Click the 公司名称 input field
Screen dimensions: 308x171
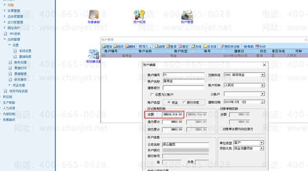[186, 144]
